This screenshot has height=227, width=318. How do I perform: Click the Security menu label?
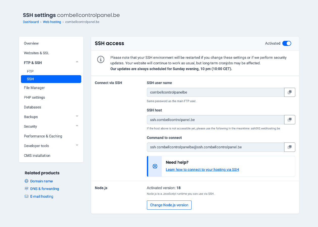click(31, 126)
